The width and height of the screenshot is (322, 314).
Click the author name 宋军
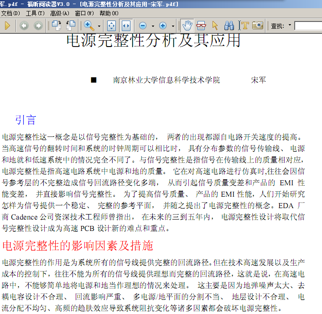(258, 80)
